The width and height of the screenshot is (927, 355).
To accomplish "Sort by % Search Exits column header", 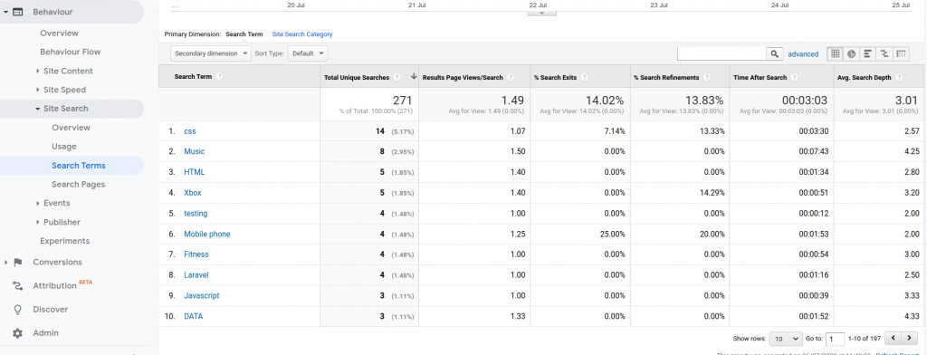I will [x=555, y=78].
